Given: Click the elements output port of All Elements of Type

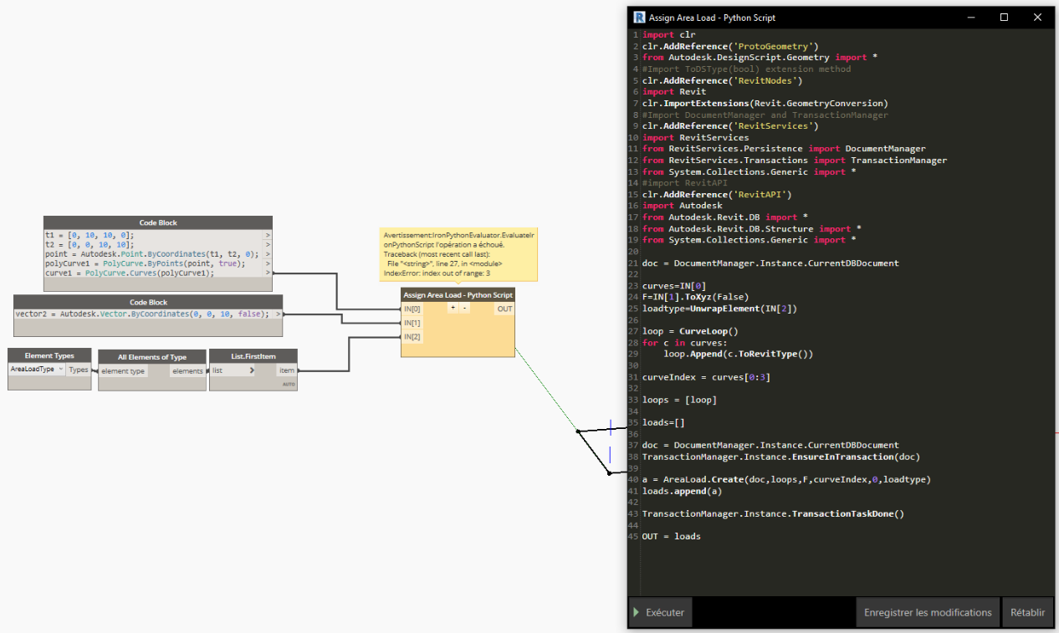Looking at the screenshot, I should 187,371.
